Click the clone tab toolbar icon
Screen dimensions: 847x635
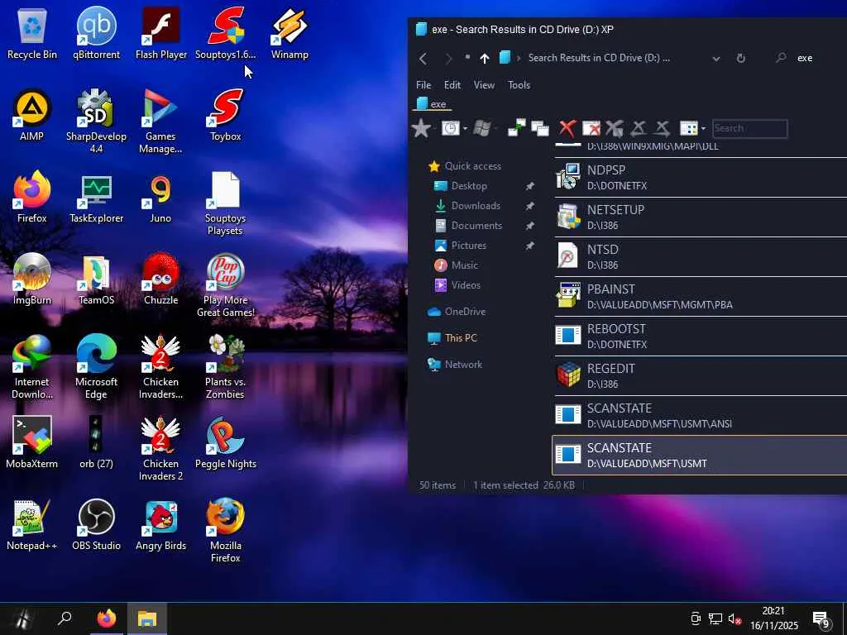click(x=539, y=128)
